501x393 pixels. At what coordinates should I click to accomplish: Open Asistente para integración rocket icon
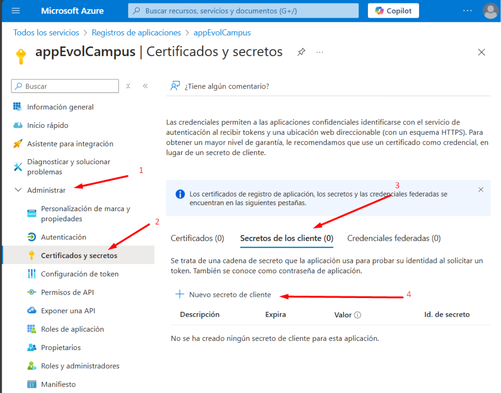click(x=18, y=143)
